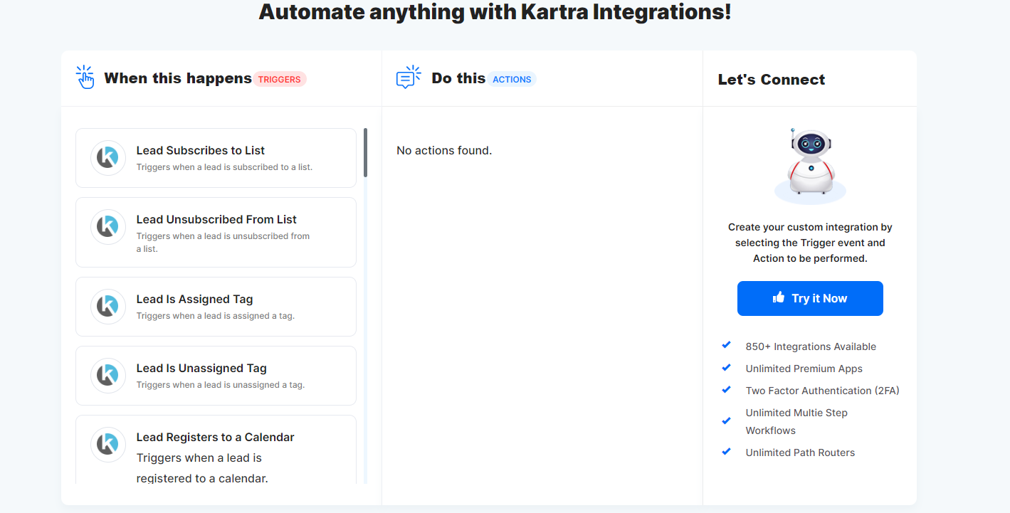The height and width of the screenshot is (513, 1010).
Task: Click the 'No actions found.' message
Action: click(444, 150)
